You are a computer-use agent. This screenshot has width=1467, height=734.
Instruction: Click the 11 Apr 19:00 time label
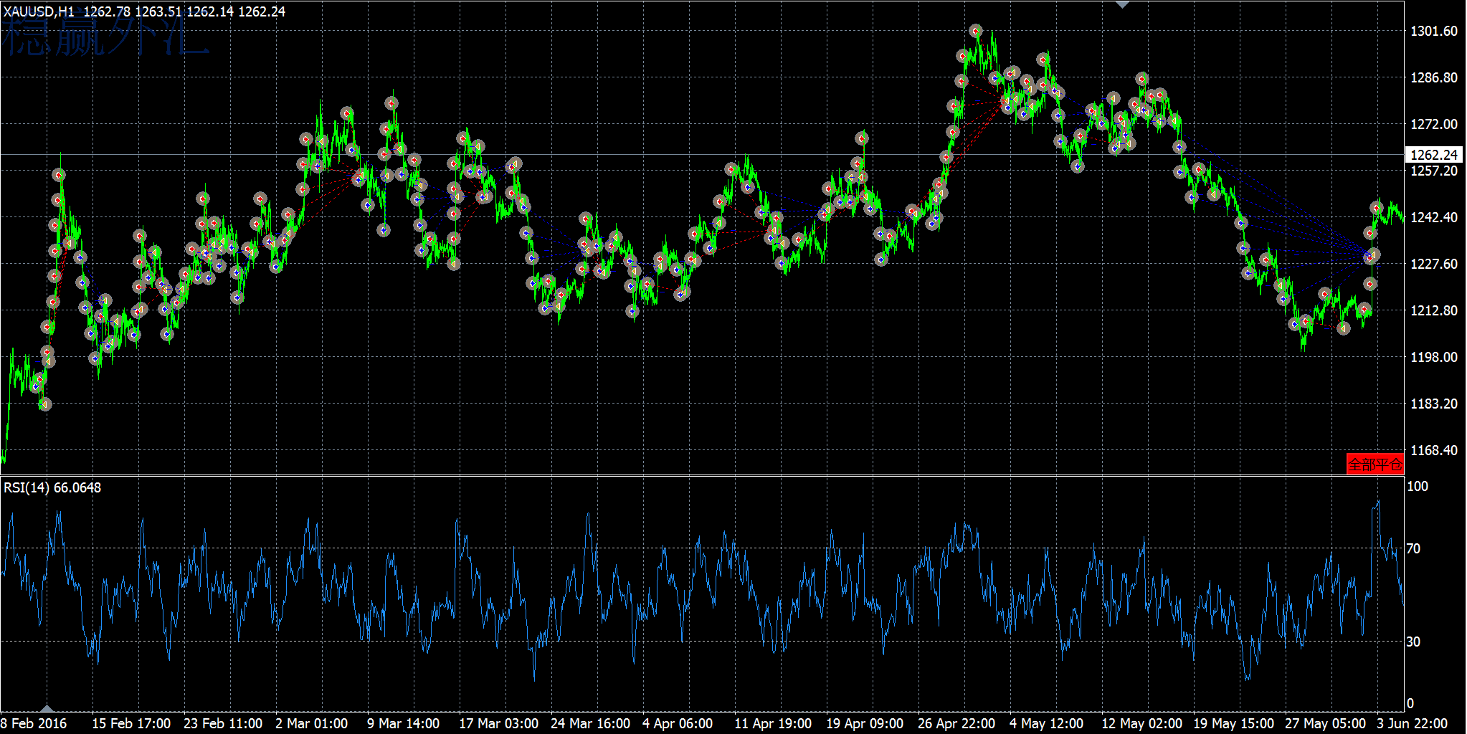point(773,723)
